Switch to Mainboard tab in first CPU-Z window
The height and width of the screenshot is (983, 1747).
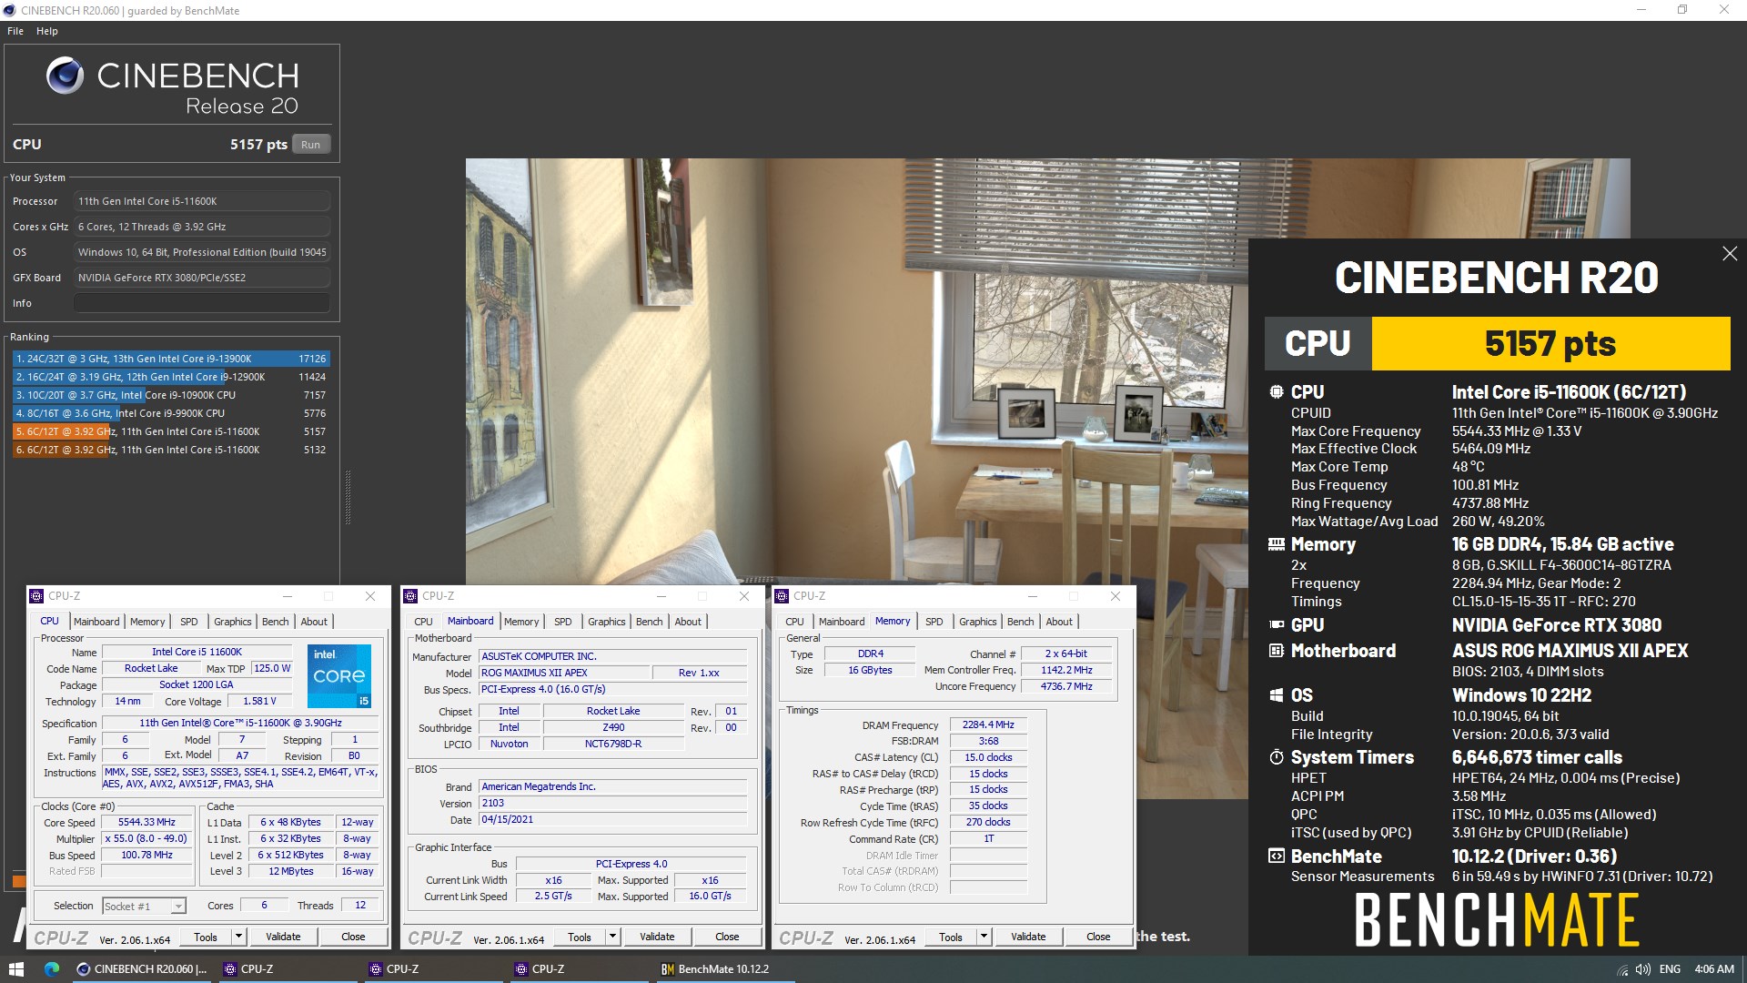coord(96,622)
